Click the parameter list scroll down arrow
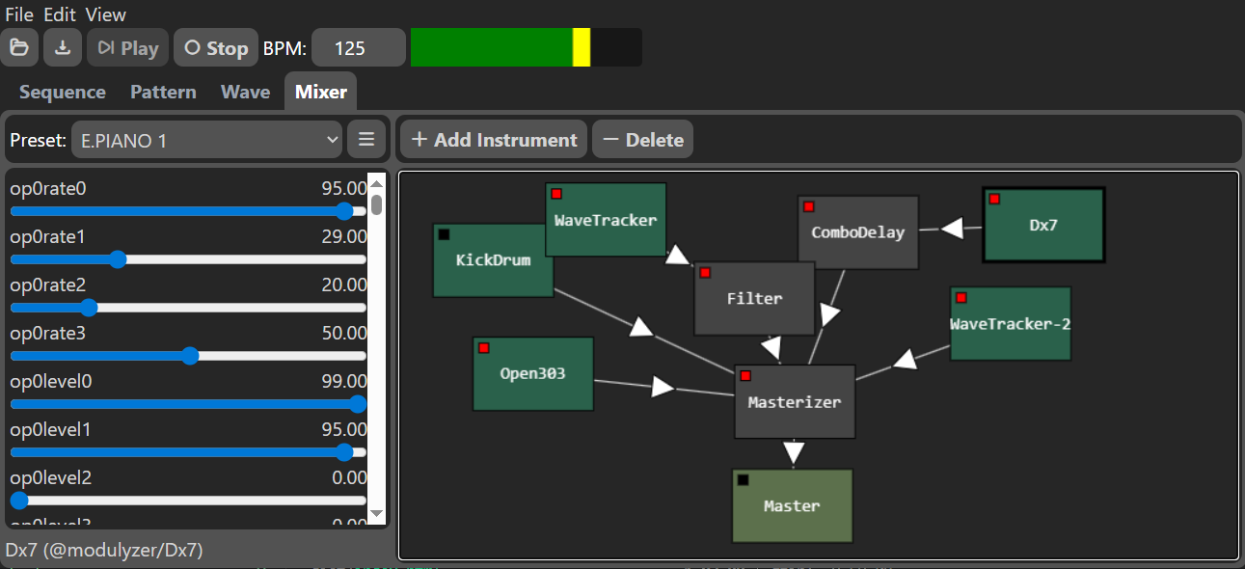 click(x=377, y=514)
